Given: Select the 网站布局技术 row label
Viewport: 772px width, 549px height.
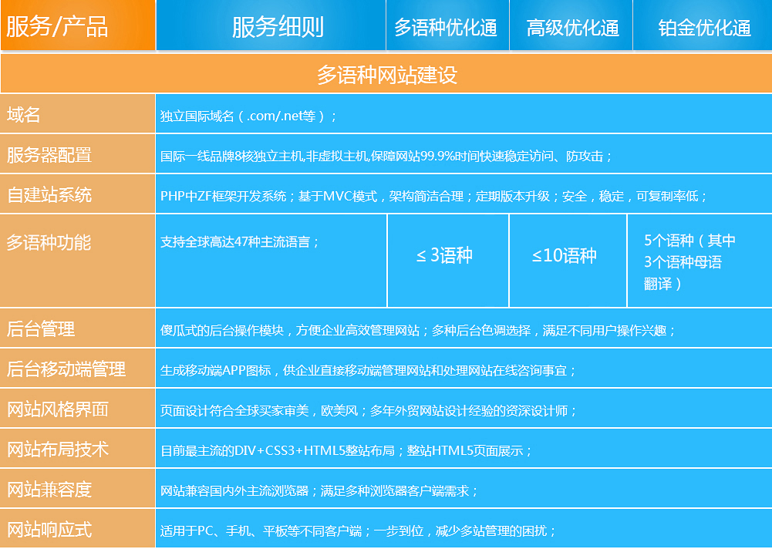Looking at the screenshot, I should click(58, 450).
